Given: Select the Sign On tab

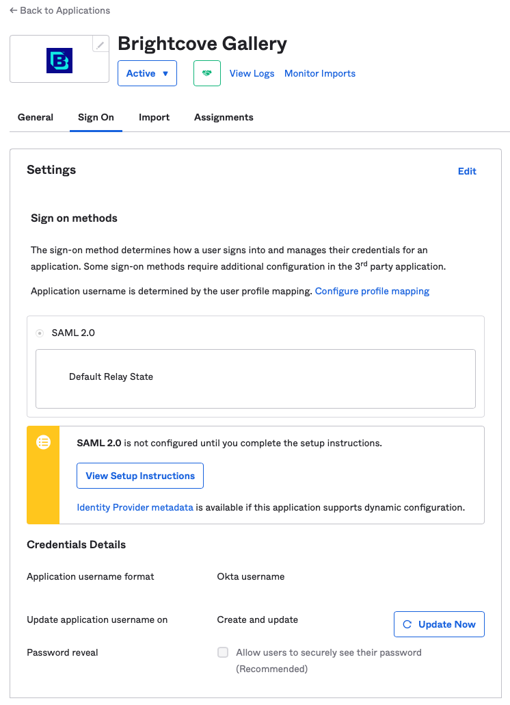Looking at the screenshot, I should [x=96, y=117].
